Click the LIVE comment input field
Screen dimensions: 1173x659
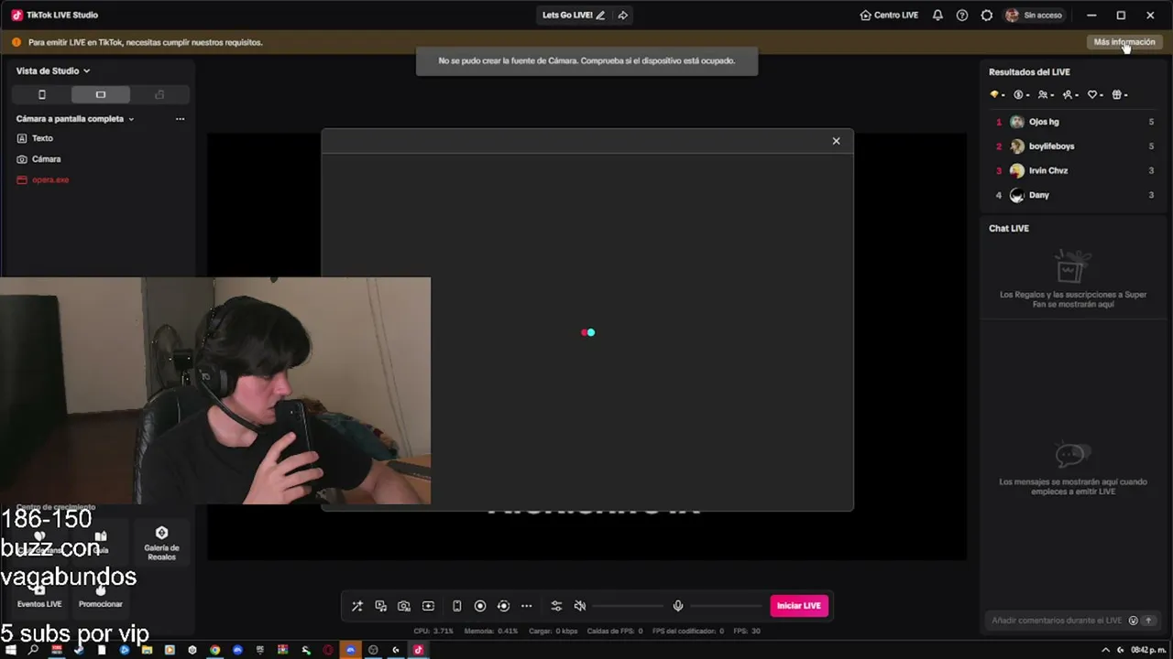(1057, 621)
